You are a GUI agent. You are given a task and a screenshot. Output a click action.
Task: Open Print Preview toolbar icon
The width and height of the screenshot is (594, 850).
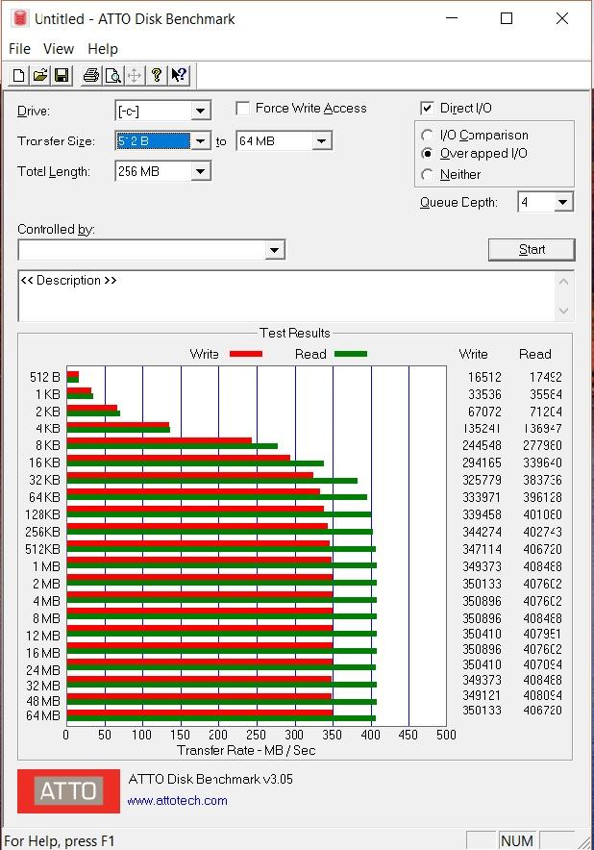point(112,75)
